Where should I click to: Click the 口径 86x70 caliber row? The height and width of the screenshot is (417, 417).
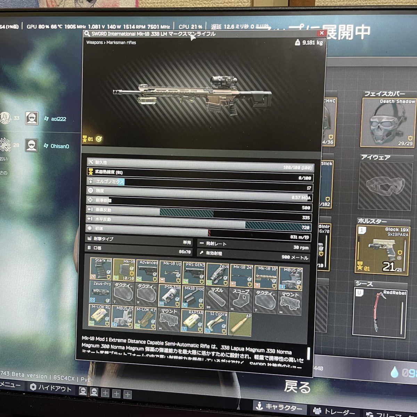click(139, 250)
